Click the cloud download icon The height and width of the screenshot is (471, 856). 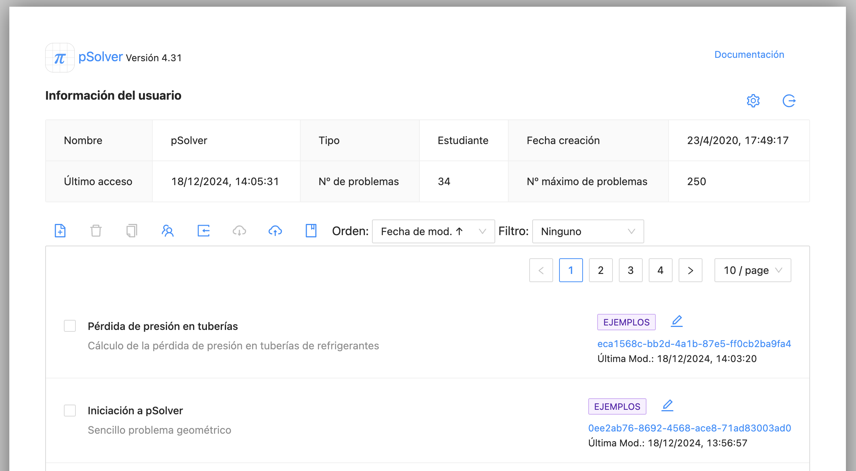coord(239,231)
